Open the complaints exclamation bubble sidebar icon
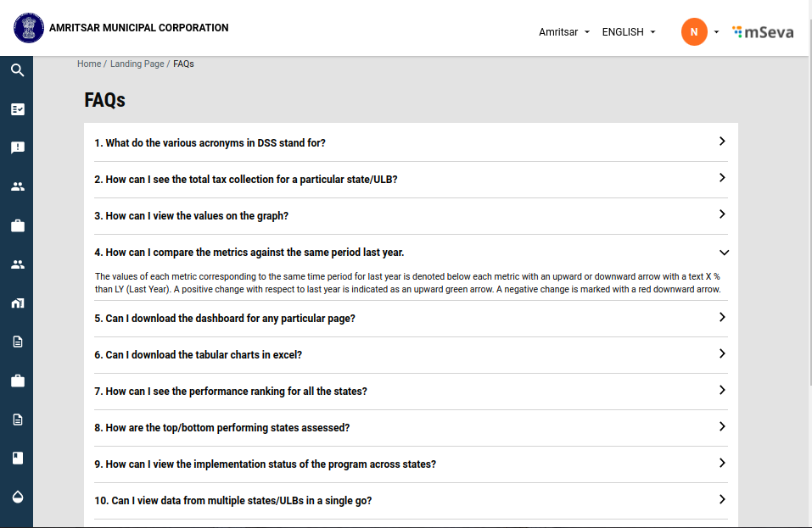Screen dimensions: 812x528 coord(17,147)
